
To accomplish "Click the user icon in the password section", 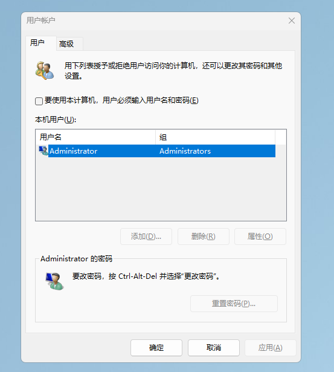I will tap(55, 281).
